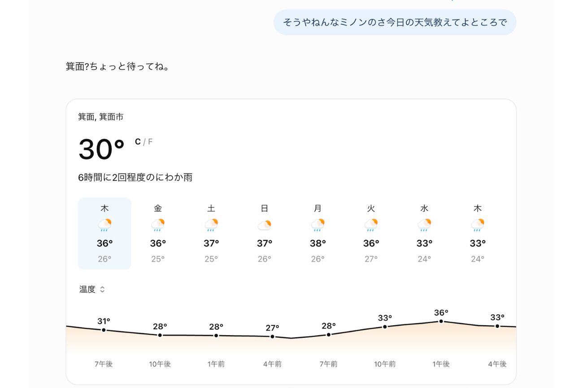The height and width of the screenshot is (388, 583).
Task: Click the Friday (金) weather icon
Action: tap(158, 225)
